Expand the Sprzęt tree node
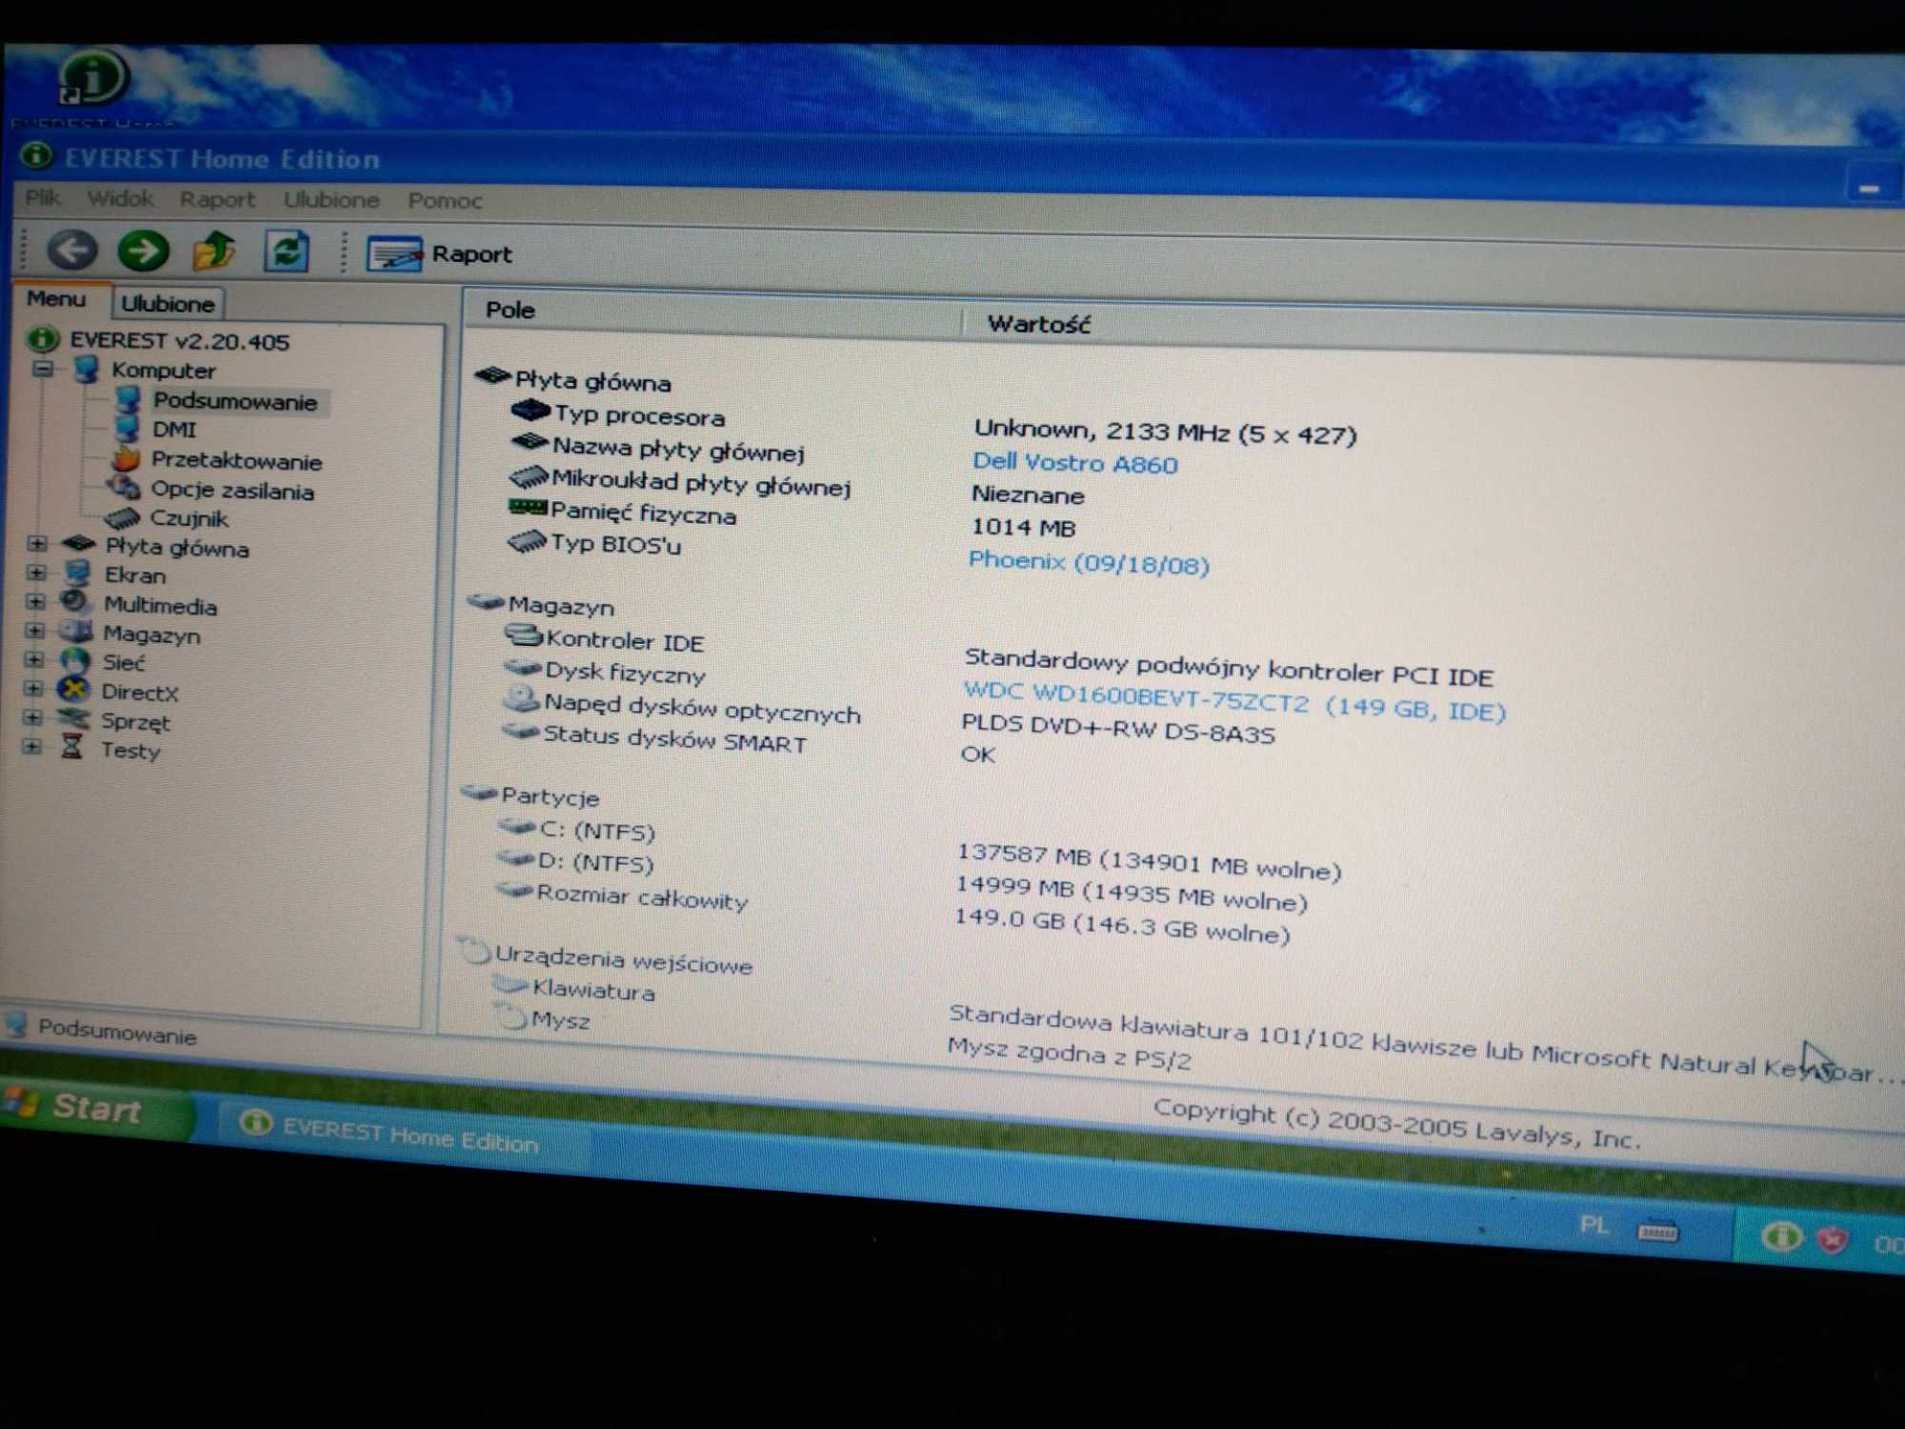Screen dimensions: 1905x1429 32,717
